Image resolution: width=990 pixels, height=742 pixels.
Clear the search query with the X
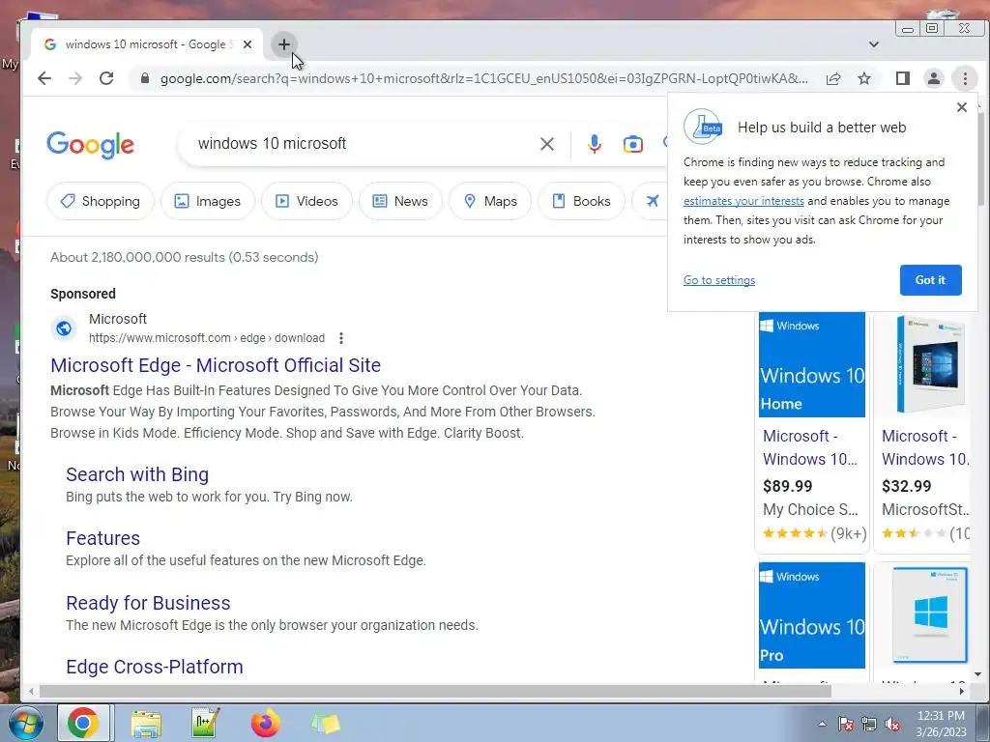coord(547,144)
